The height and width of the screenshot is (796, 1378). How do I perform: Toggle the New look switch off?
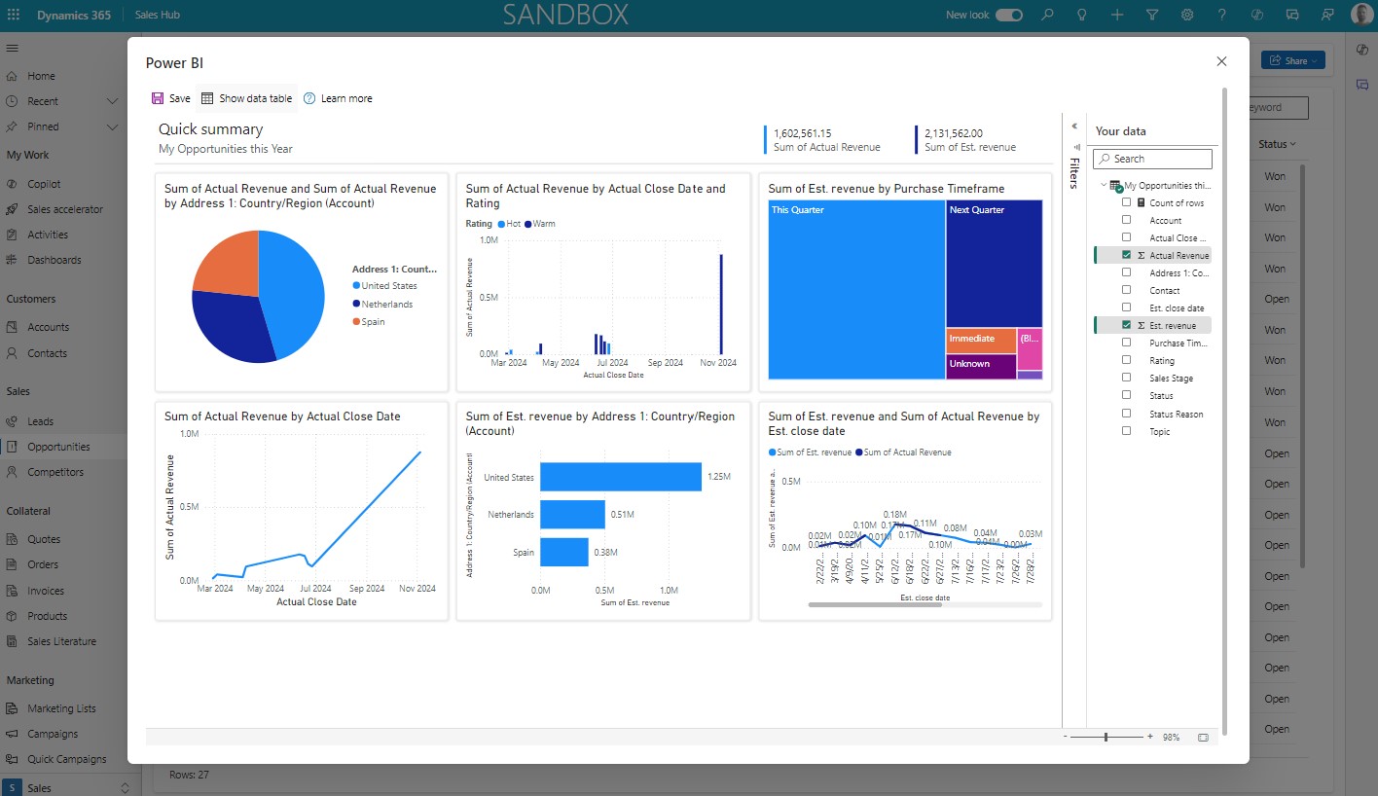click(1008, 14)
